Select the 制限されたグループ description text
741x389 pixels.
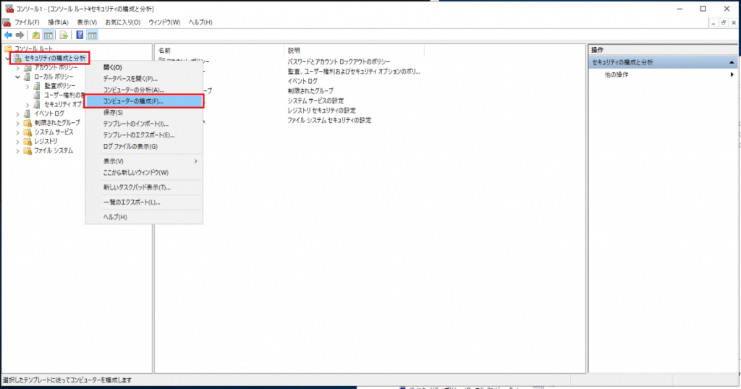coord(310,90)
